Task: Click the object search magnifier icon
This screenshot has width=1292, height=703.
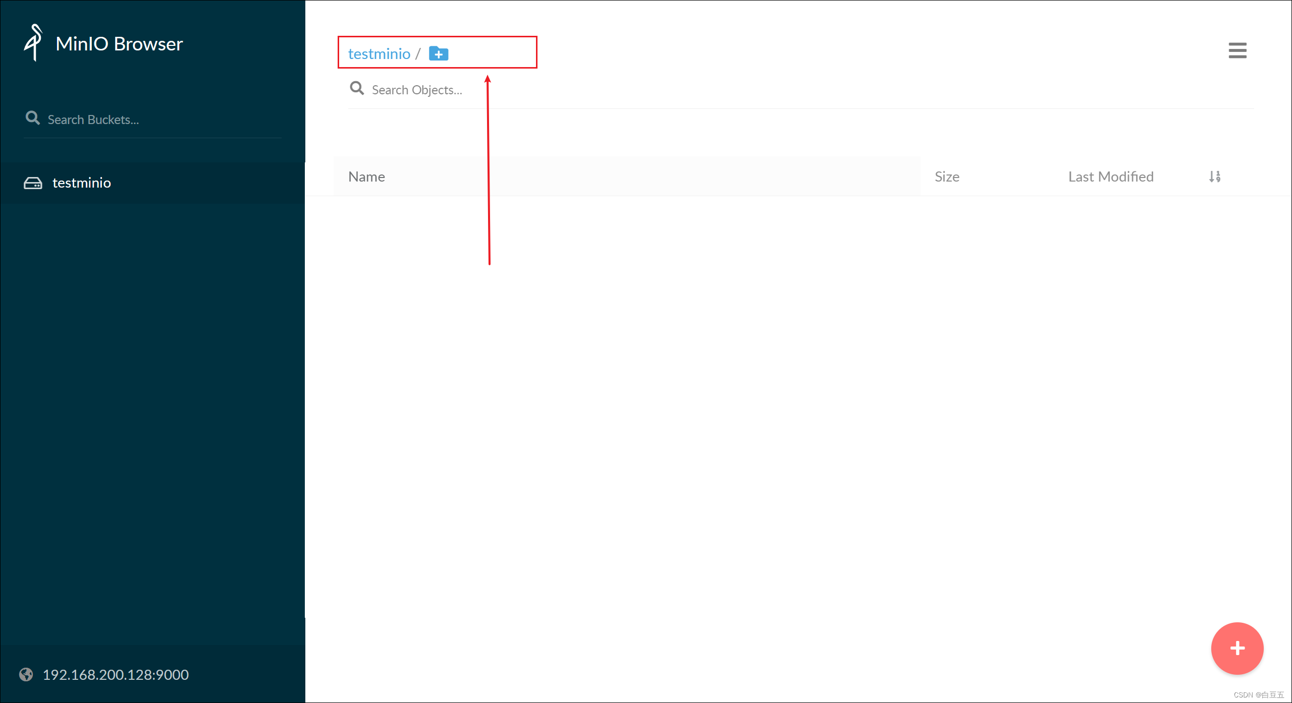Action: [x=357, y=88]
